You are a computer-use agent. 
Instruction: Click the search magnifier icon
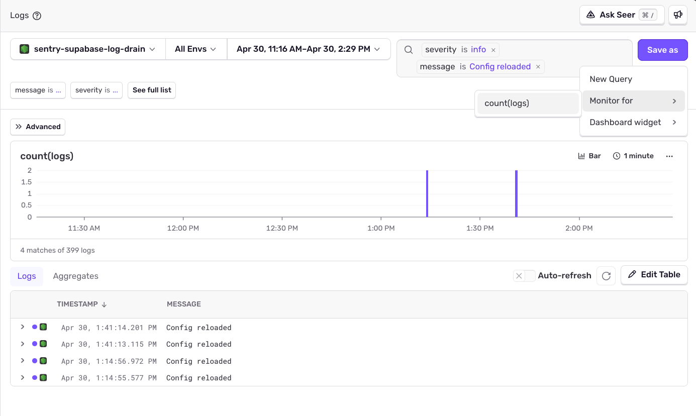click(409, 50)
